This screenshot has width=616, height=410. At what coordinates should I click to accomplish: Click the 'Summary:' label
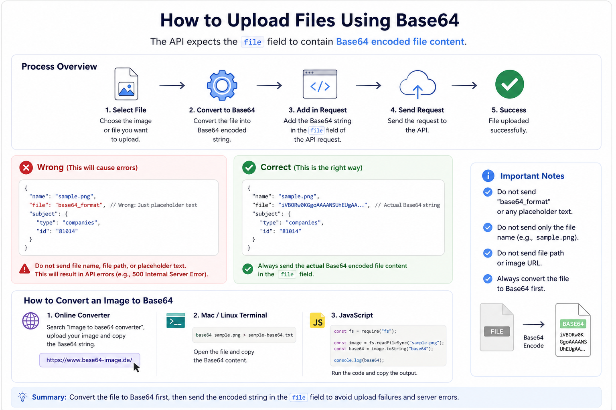[x=49, y=397]
